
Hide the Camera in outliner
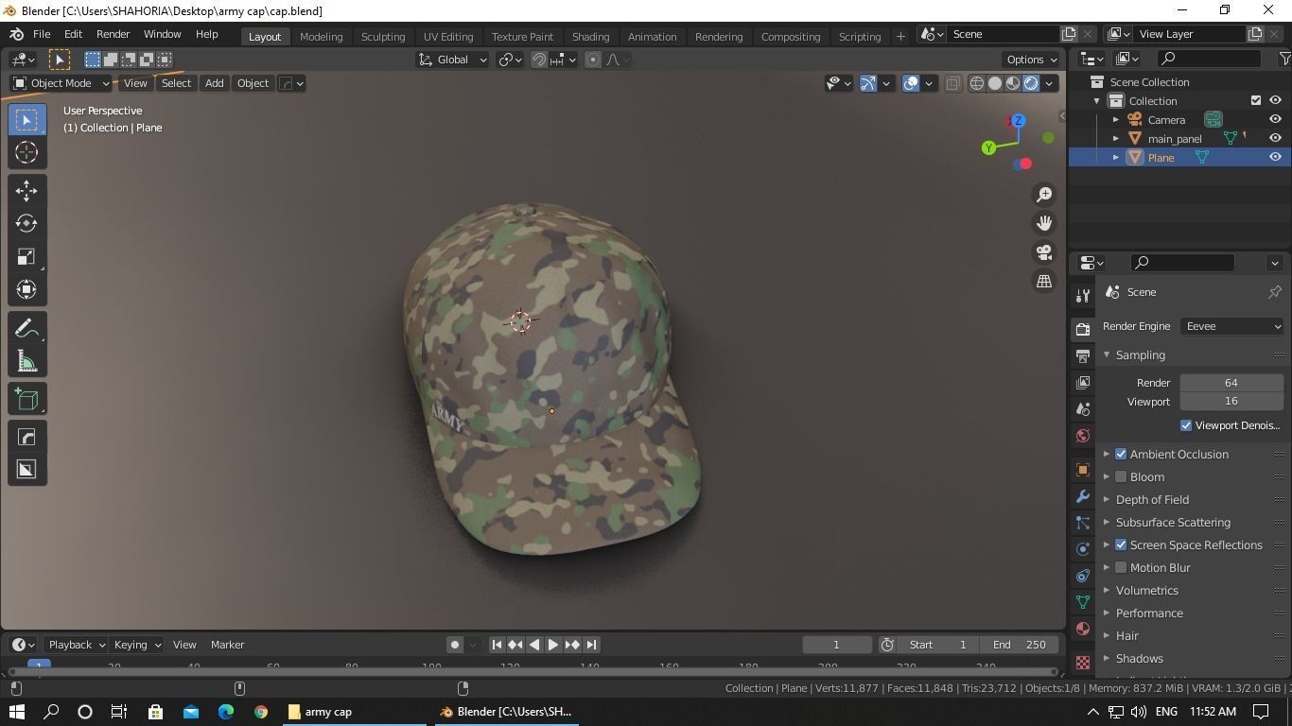pyautogui.click(x=1275, y=120)
